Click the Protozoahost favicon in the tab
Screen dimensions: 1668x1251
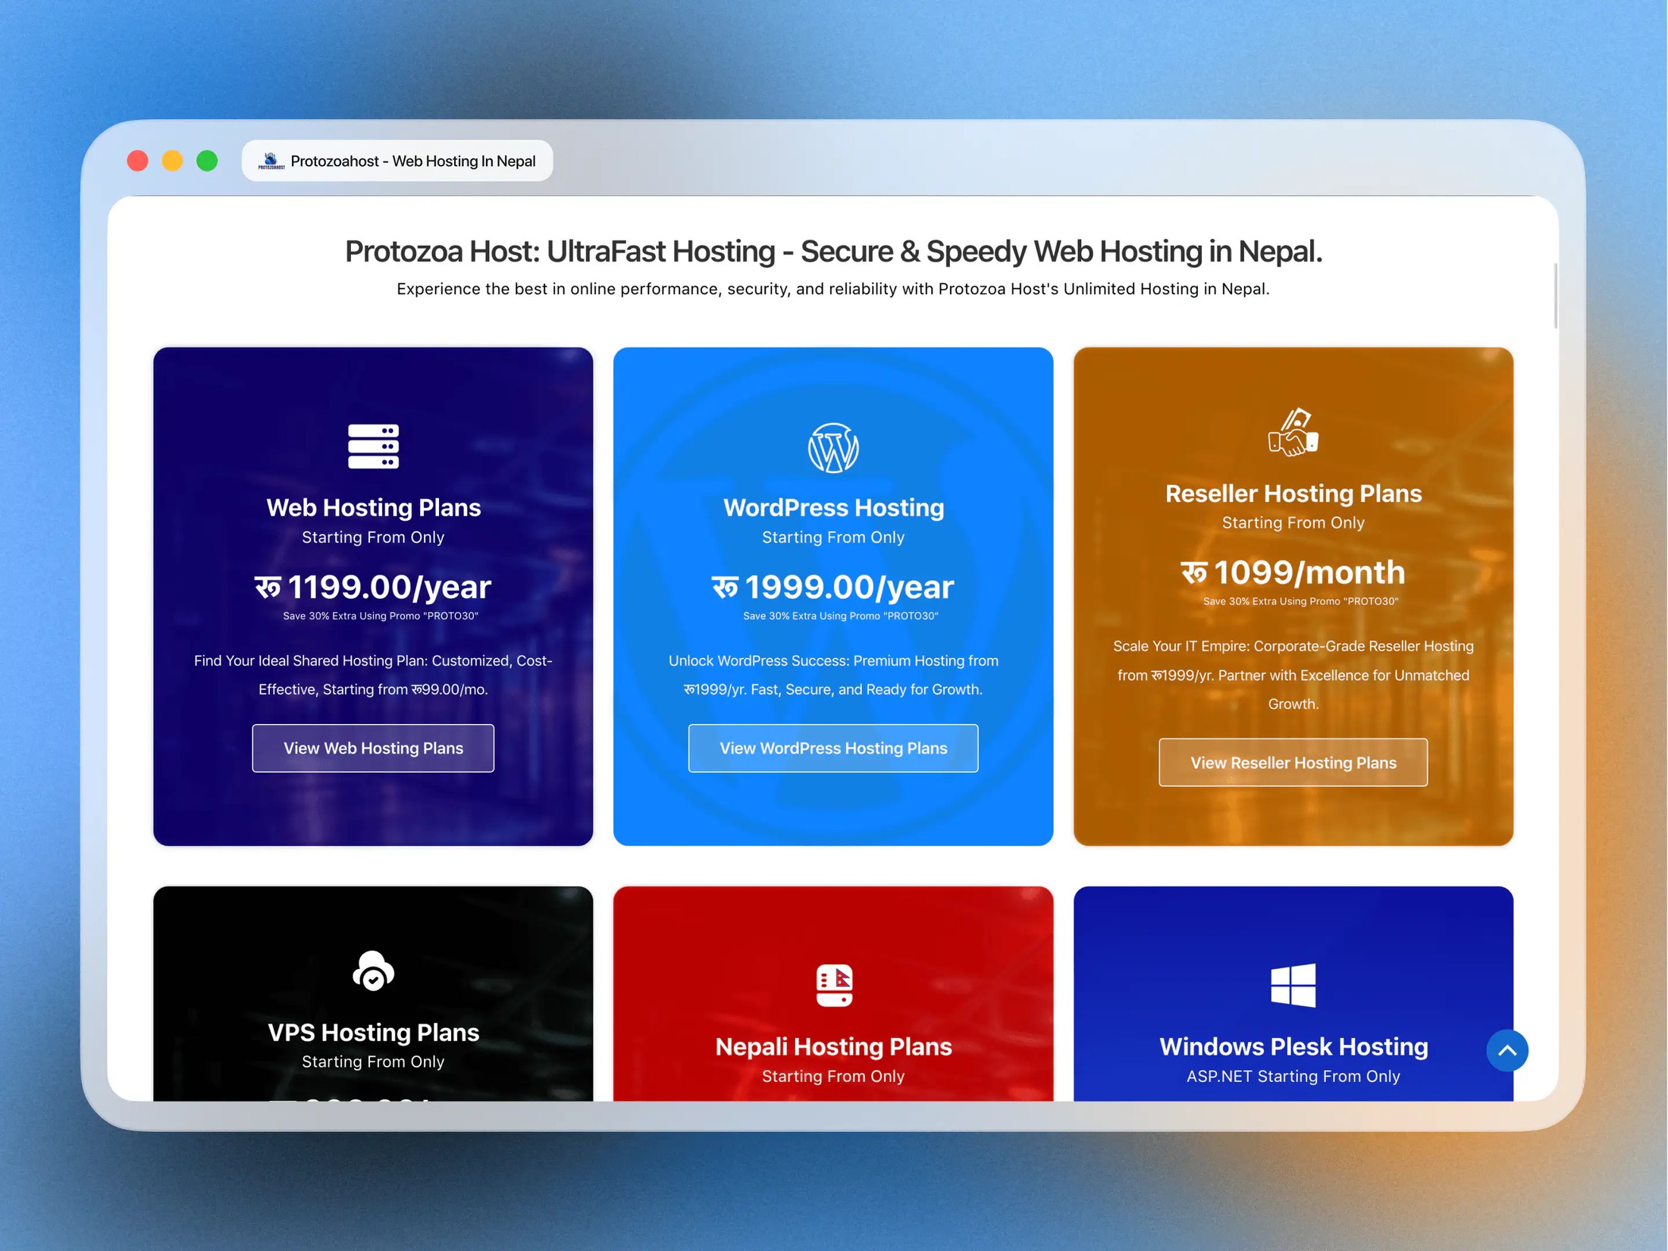pos(271,161)
